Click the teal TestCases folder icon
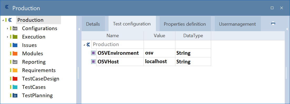The height and width of the screenshot is (104, 290). pyautogui.click(x=15, y=87)
